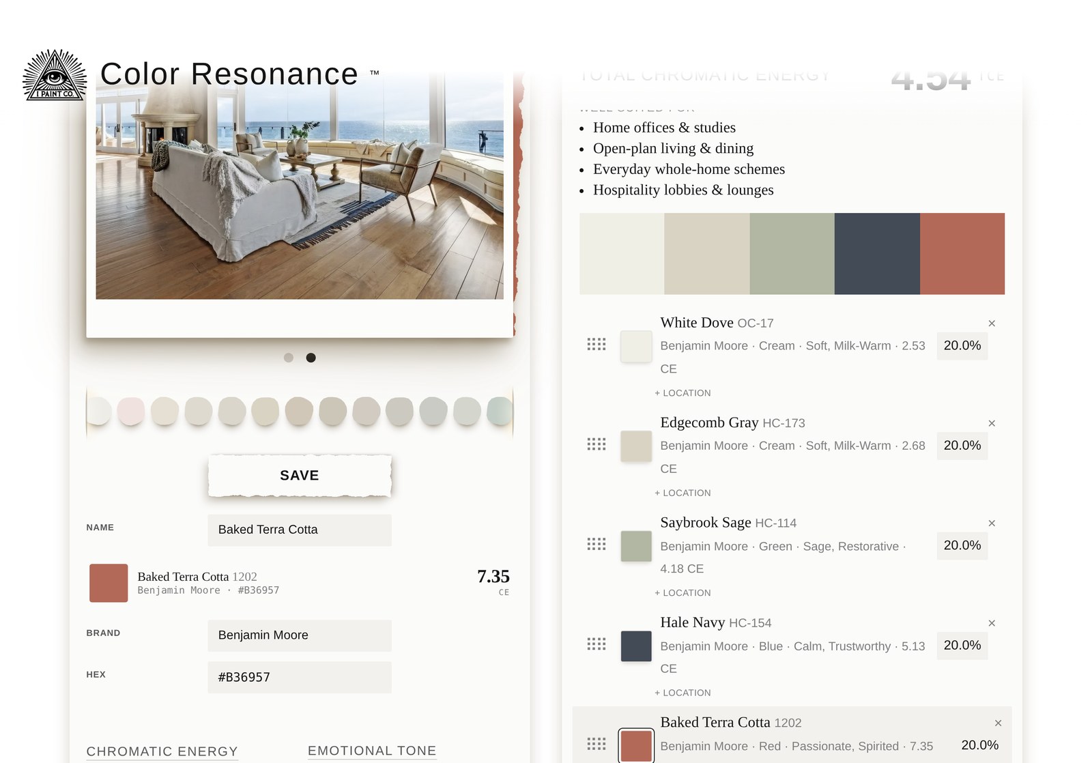
Task: Grab the drag handle for Edgecomb Gray
Action: (597, 444)
